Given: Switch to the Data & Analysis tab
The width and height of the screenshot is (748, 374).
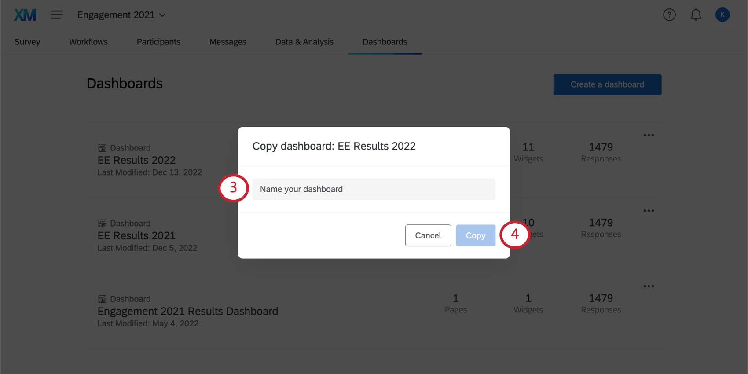Looking at the screenshot, I should click(x=304, y=42).
